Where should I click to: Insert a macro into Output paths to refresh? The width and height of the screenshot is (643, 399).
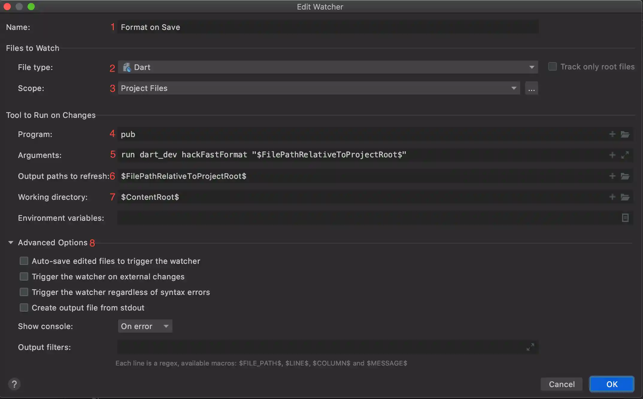pyautogui.click(x=612, y=176)
